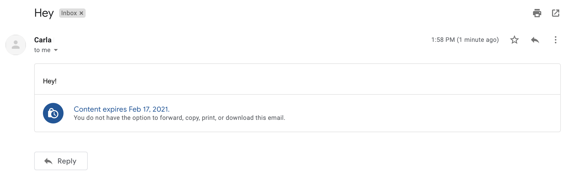Click the confidential mode lock-clock icon
The height and width of the screenshot is (174, 569).
(x=53, y=113)
